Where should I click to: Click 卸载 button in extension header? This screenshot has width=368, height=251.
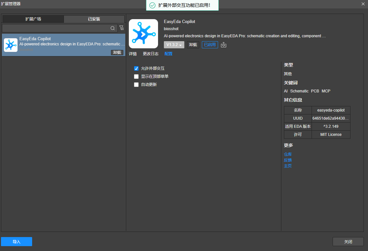pos(193,45)
